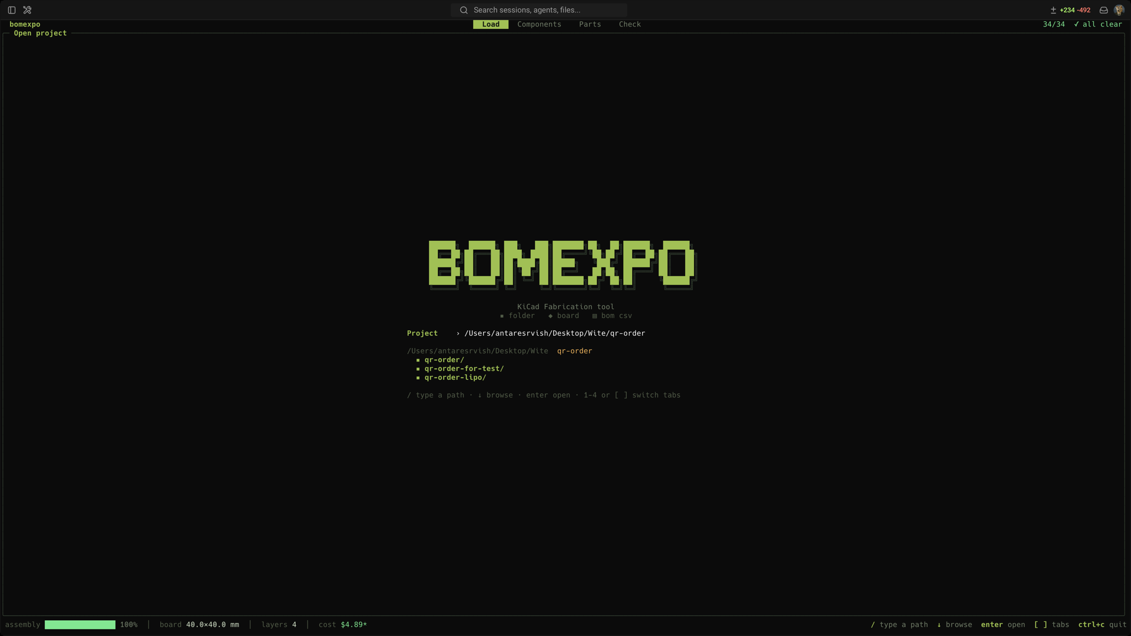Click the enter open footer hint
Screen dimensions: 1131x636
[1003, 625]
